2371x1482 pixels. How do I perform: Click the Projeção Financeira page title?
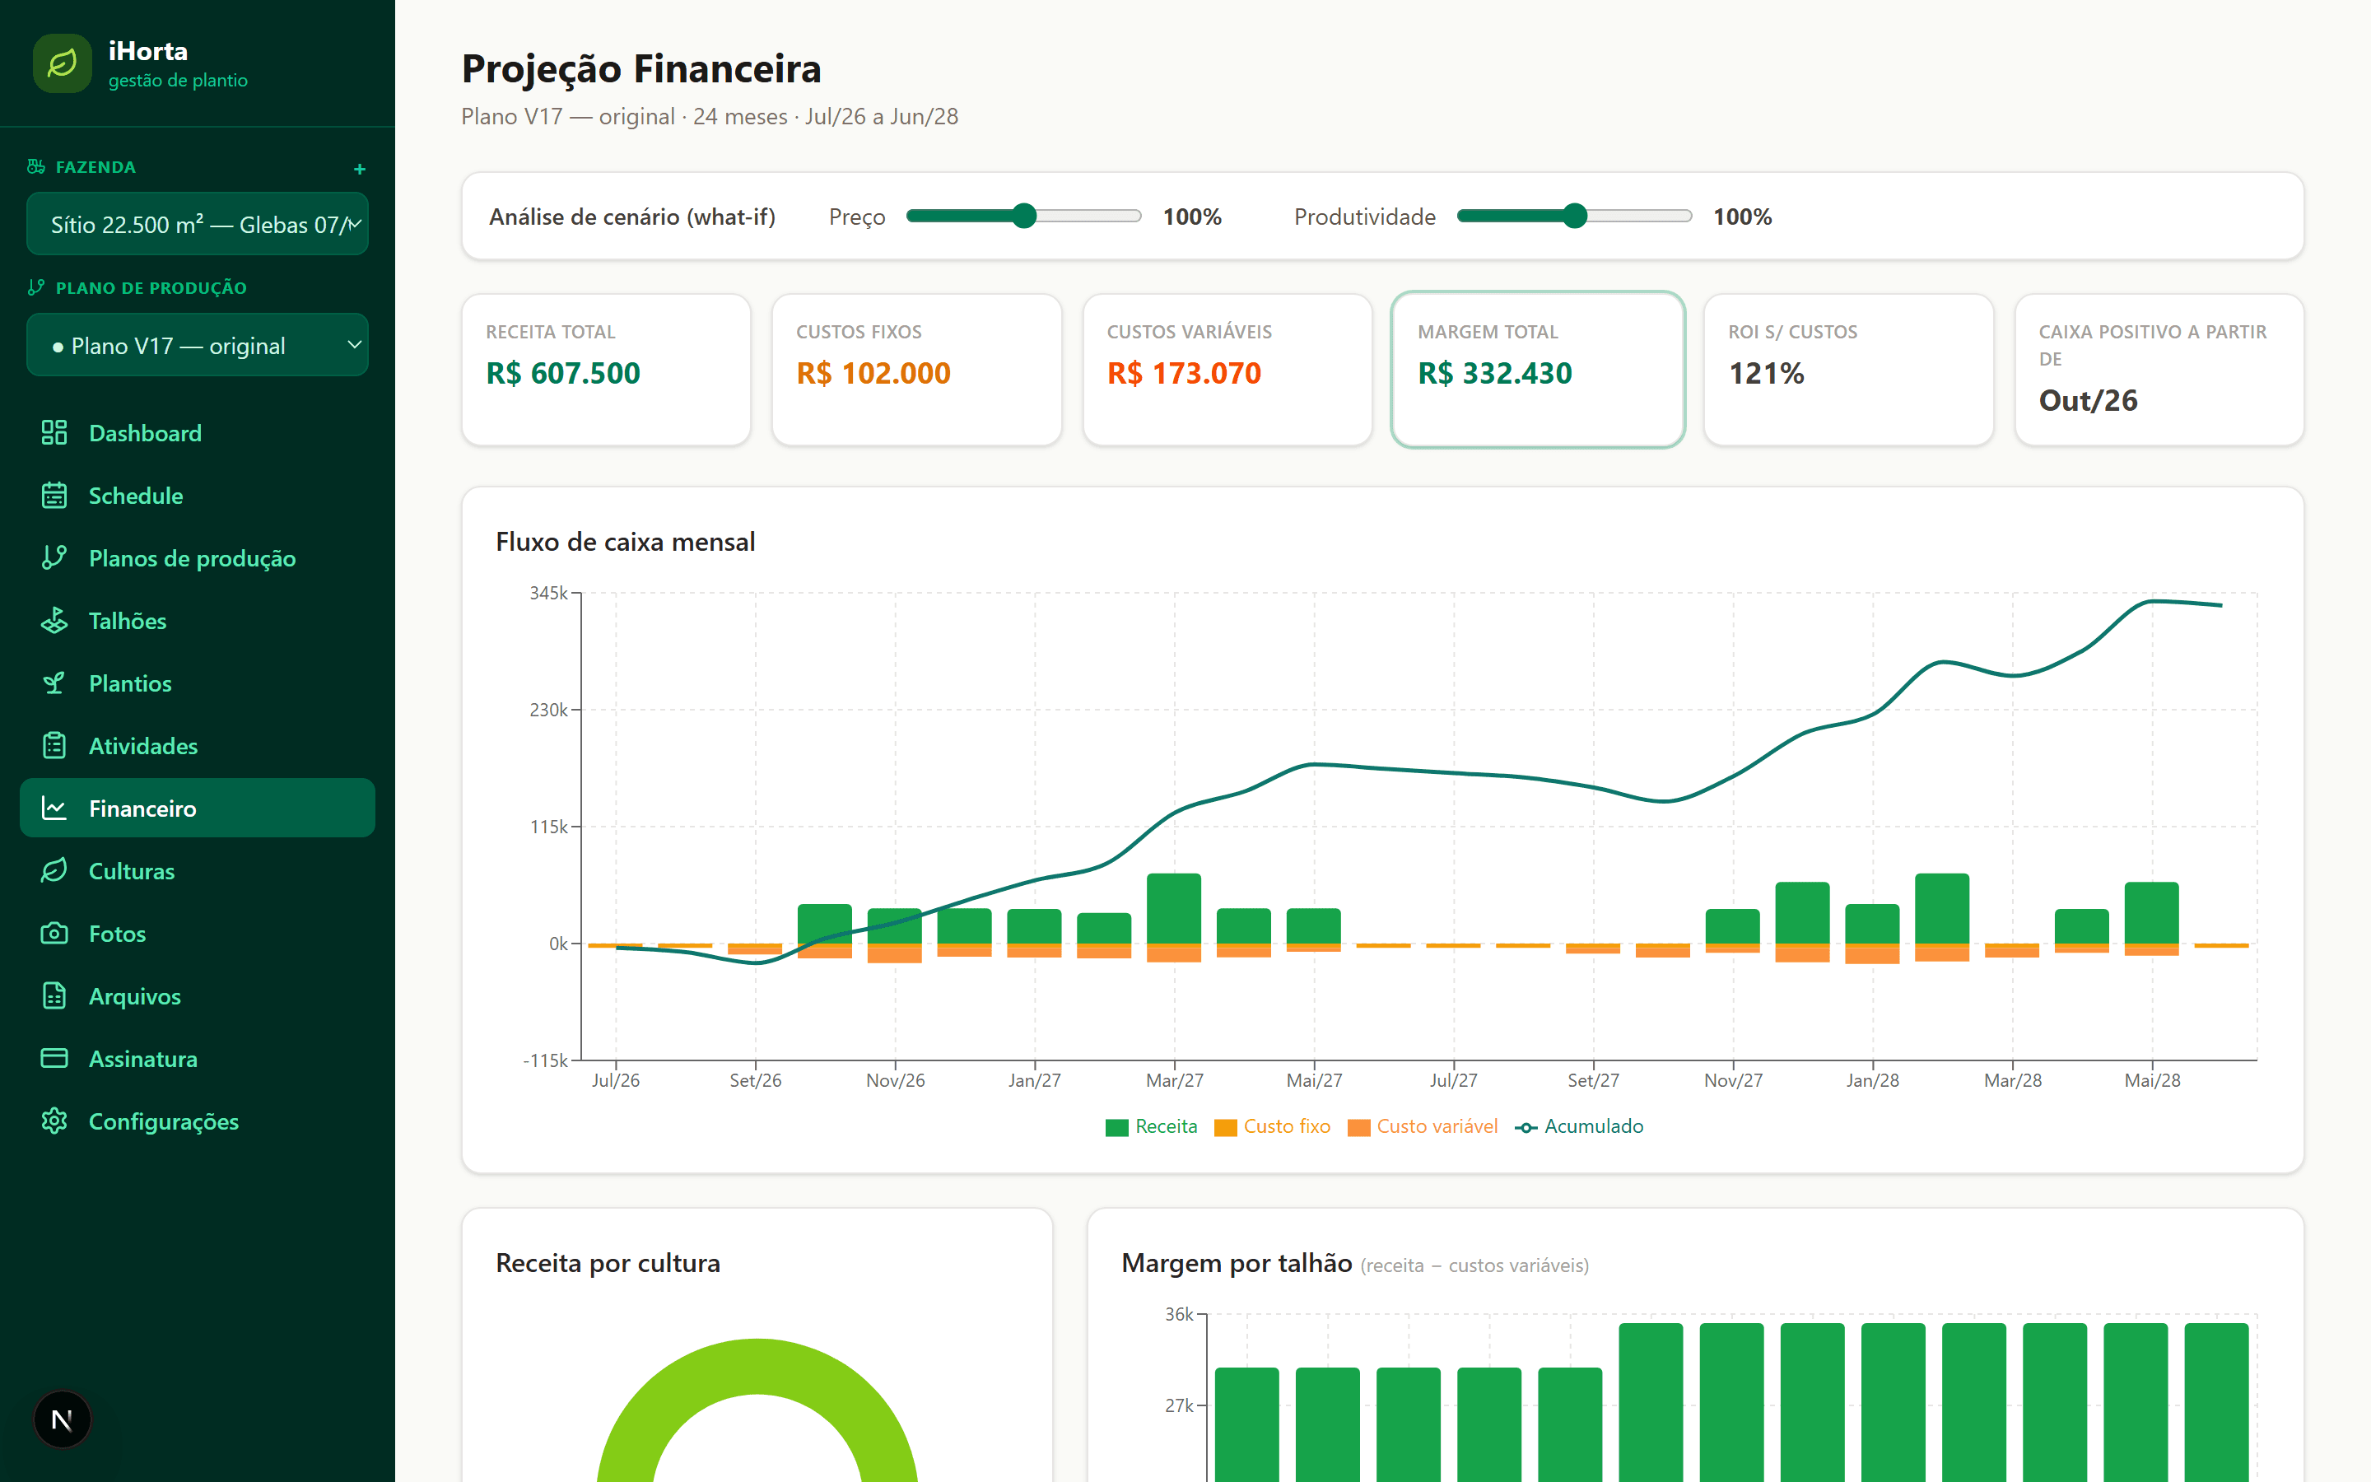(x=642, y=68)
